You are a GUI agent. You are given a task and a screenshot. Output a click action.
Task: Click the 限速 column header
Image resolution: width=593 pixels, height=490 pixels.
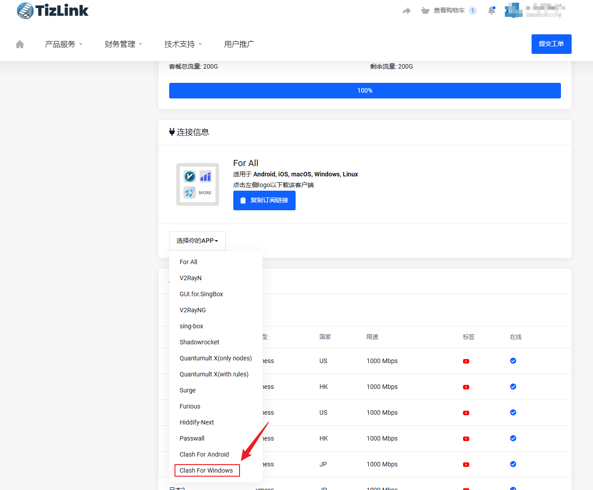pyautogui.click(x=373, y=337)
